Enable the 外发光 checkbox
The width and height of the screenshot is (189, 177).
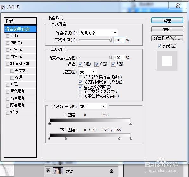(x=8, y=50)
